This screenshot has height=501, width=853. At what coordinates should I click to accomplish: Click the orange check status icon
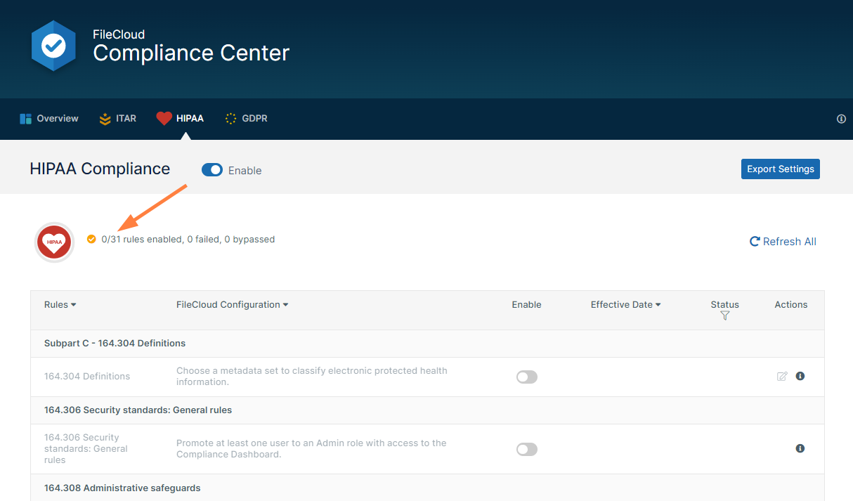coord(91,240)
